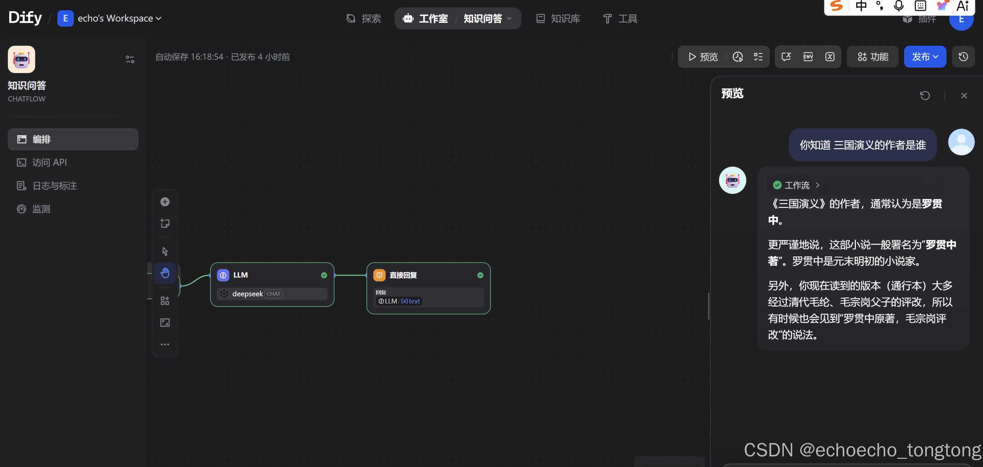Click the 知识问答 app robot icon

(22, 59)
